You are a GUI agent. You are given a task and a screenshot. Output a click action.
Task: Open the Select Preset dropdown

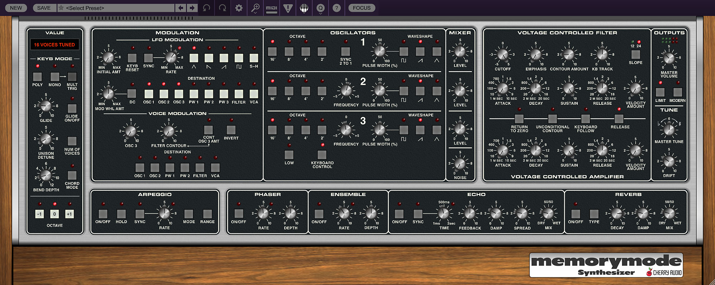point(116,8)
